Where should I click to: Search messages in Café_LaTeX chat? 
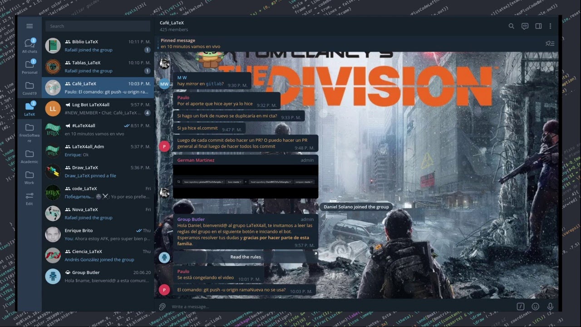click(511, 26)
